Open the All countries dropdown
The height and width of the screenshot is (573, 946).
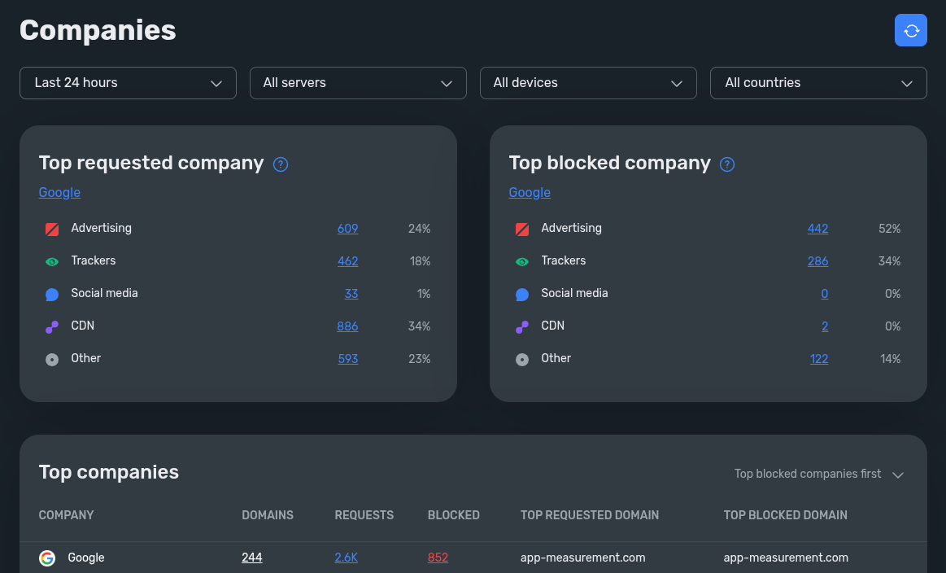pos(818,83)
